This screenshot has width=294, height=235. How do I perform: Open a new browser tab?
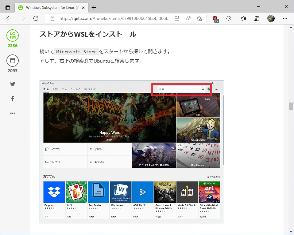94,7
